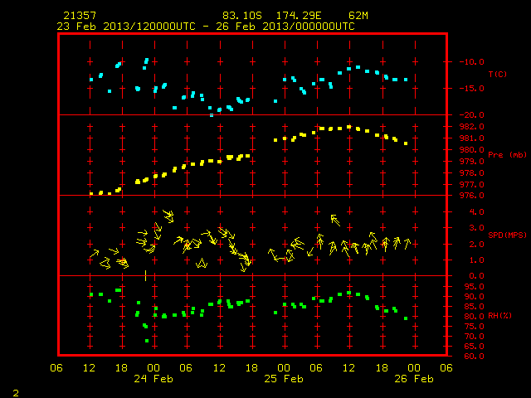
Task: Click the vertical calm wind marker at zero line
Action: (x=146, y=275)
